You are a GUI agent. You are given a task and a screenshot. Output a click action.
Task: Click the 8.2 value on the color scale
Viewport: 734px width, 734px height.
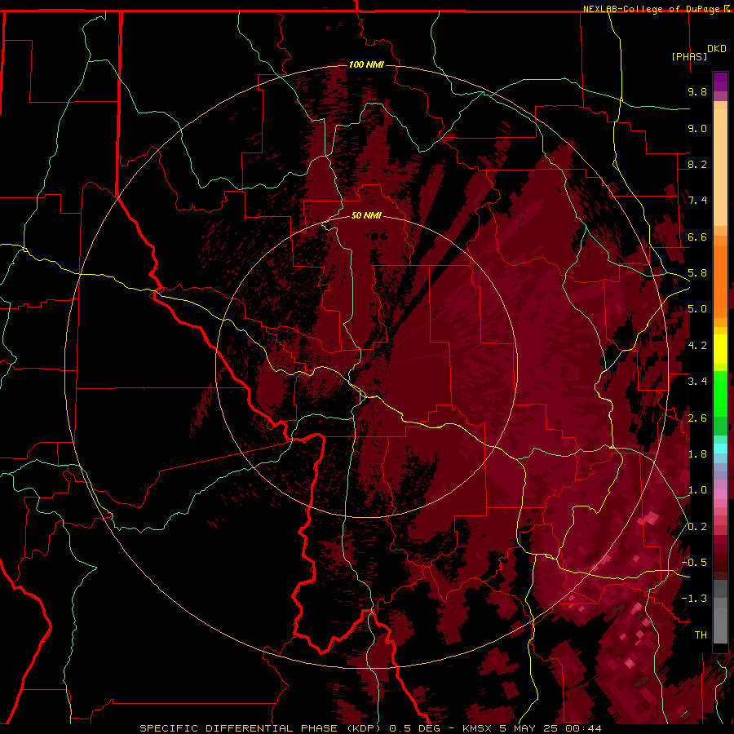point(697,164)
